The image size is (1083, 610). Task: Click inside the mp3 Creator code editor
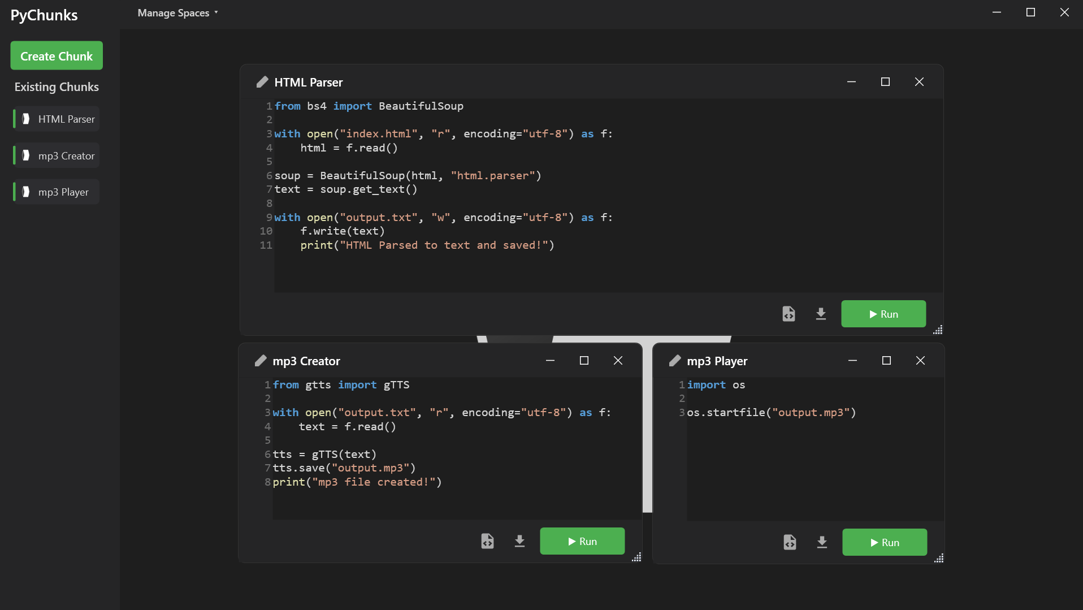[x=457, y=448]
